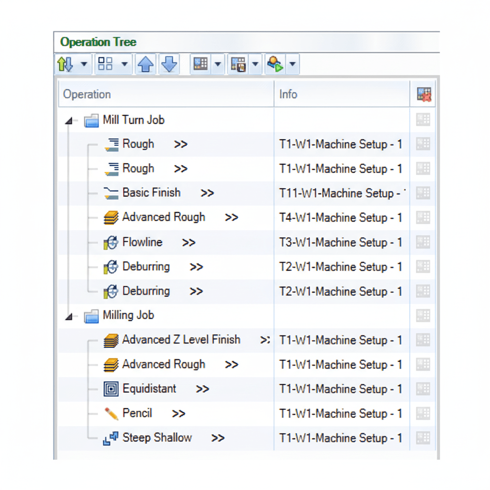
Task: Select the Flowline operation
Action: pyautogui.click(x=142, y=242)
